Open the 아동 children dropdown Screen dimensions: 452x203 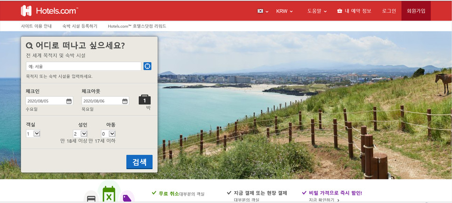click(x=108, y=134)
